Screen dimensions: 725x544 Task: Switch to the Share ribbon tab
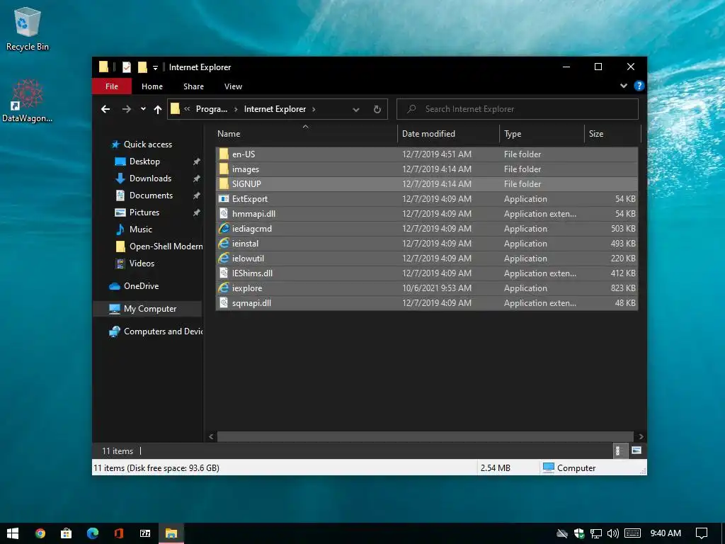(193, 86)
